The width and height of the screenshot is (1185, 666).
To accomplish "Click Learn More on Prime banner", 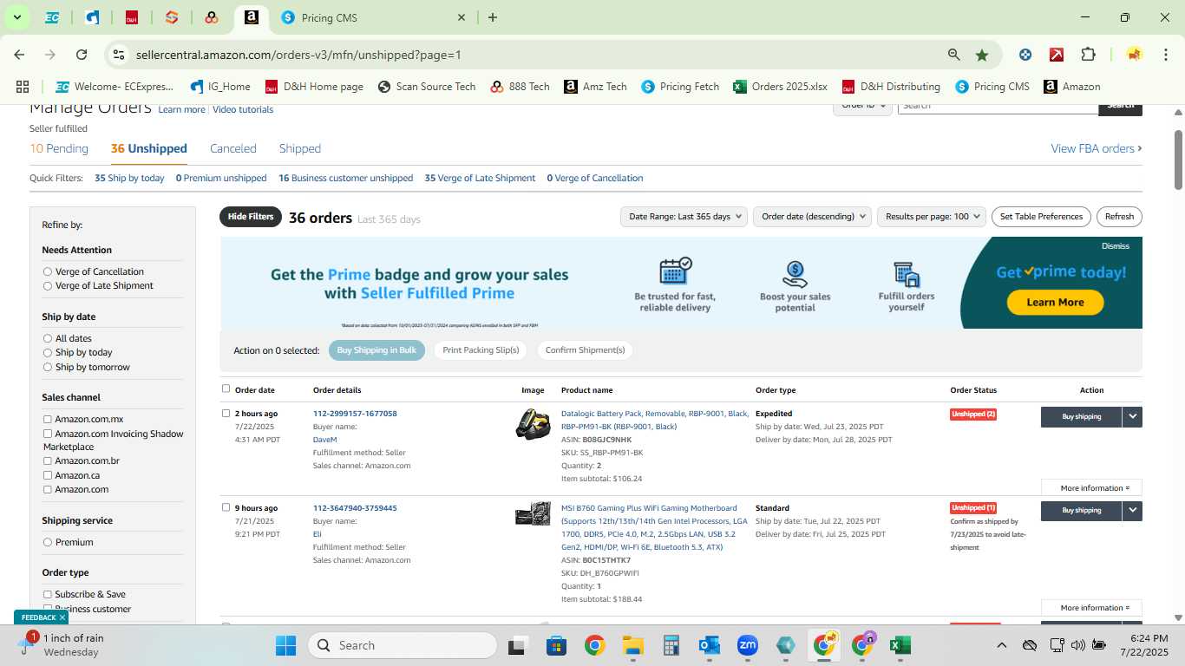I will pos(1055,303).
